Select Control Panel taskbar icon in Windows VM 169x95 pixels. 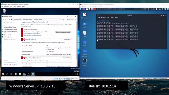[33, 74]
